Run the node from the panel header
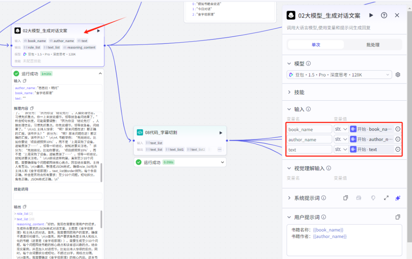The height and width of the screenshot is (259, 412). pos(371,15)
